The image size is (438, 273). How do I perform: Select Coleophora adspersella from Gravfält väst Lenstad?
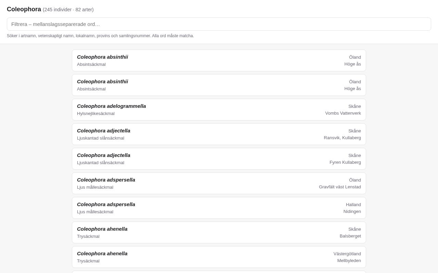(x=219, y=183)
